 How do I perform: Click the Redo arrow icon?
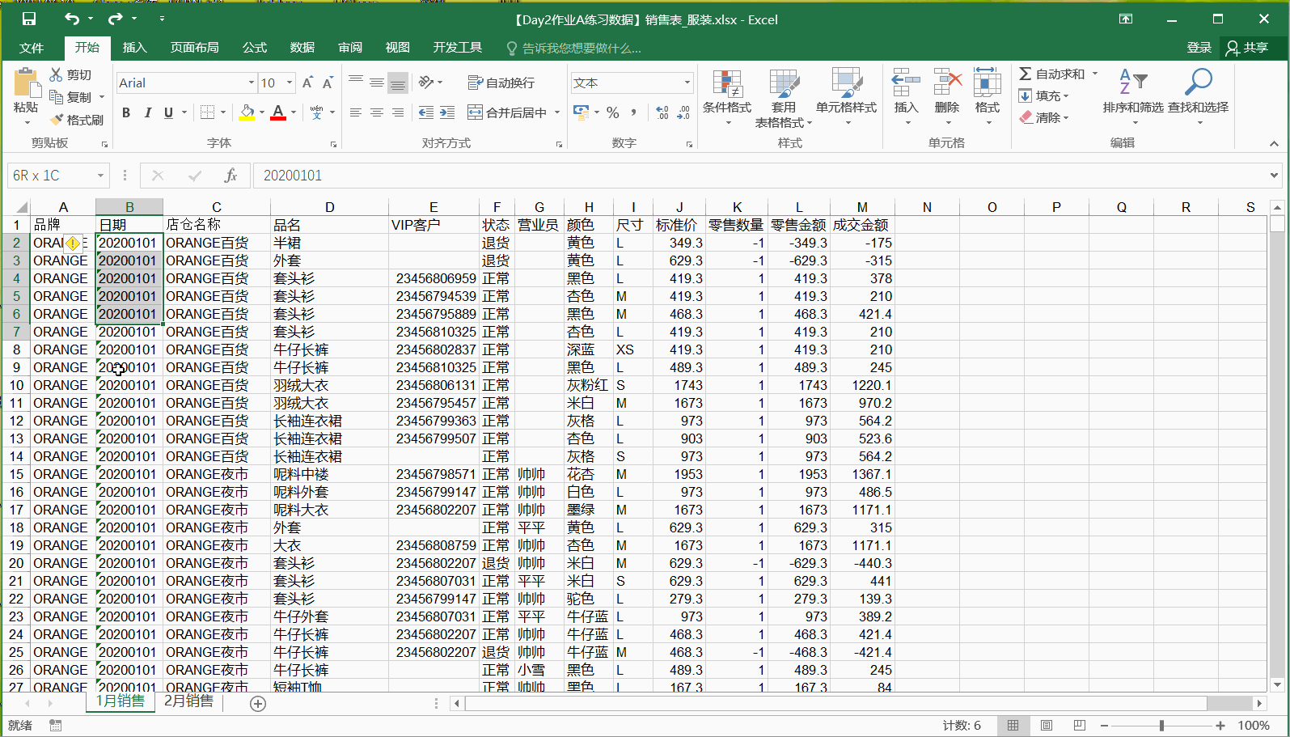click(115, 19)
